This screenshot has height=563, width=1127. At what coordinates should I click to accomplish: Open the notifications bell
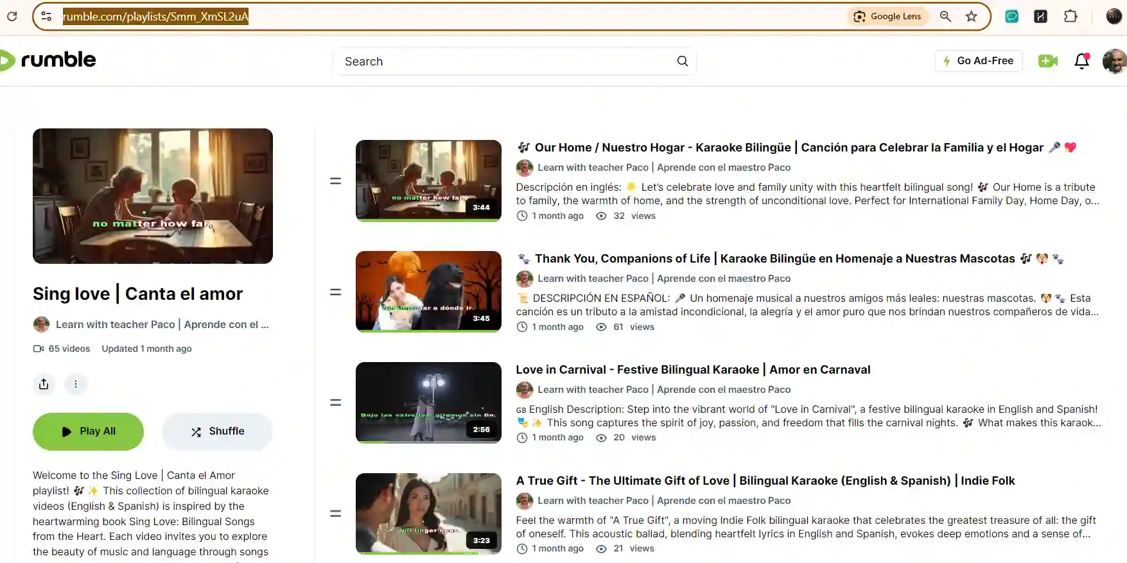(1082, 60)
